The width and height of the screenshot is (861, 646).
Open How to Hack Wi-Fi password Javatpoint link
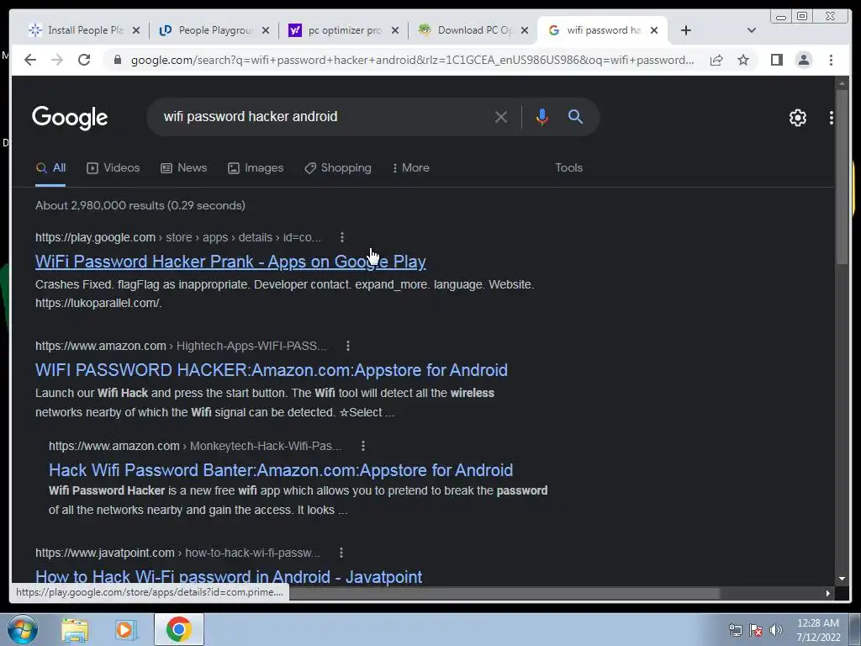pos(229,575)
